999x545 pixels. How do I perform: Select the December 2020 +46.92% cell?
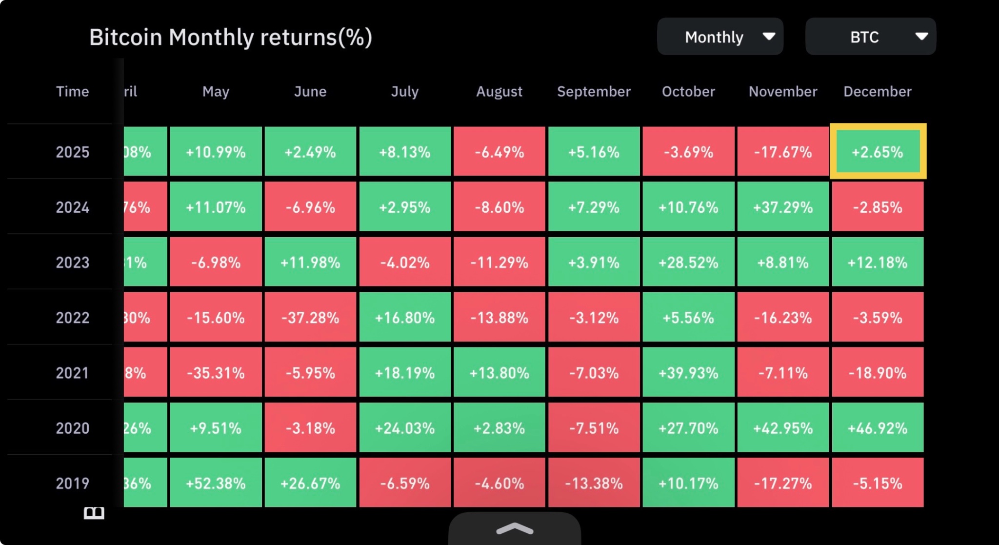[878, 428]
